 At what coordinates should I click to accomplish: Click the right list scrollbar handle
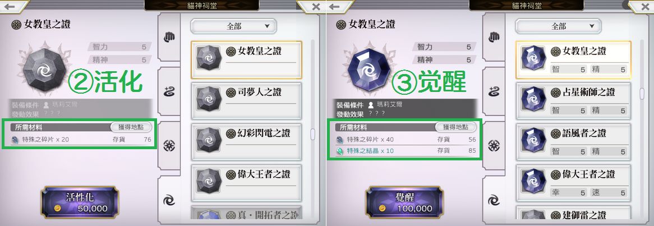642,94
